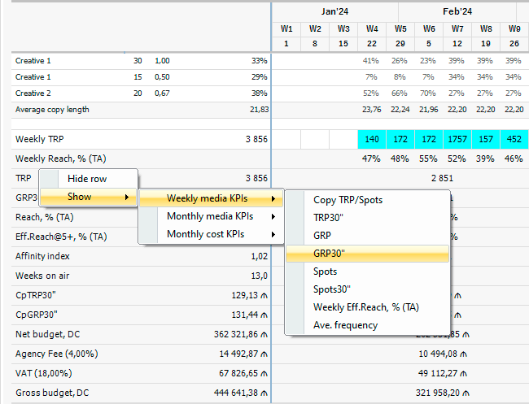Image resolution: width=529 pixels, height=404 pixels.
Task: Select Weekly TRP row label
Action: 40,139
